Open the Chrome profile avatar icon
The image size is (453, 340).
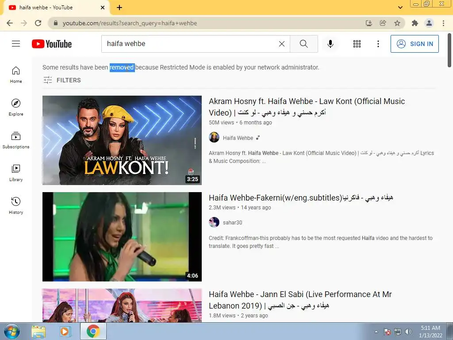point(429,23)
